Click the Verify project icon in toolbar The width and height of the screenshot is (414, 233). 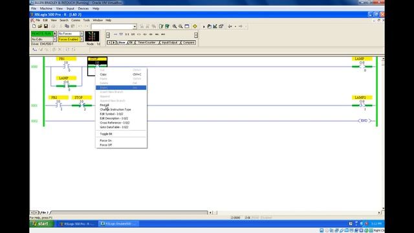point(167,27)
